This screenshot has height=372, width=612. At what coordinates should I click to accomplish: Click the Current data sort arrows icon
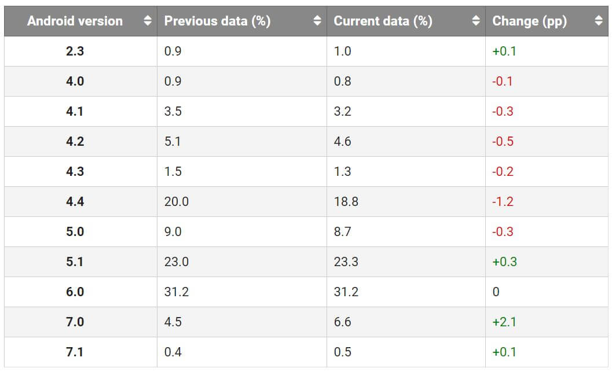[476, 21]
